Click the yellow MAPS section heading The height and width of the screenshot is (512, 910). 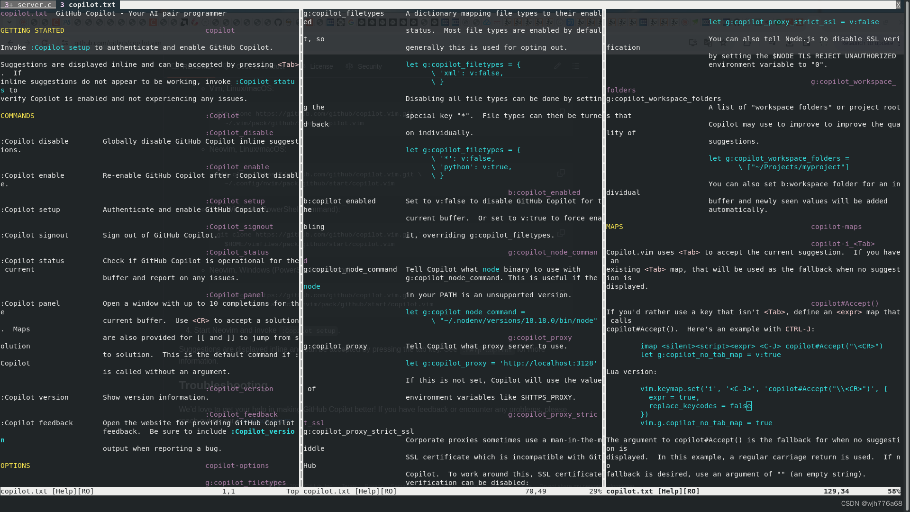(615, 227)
